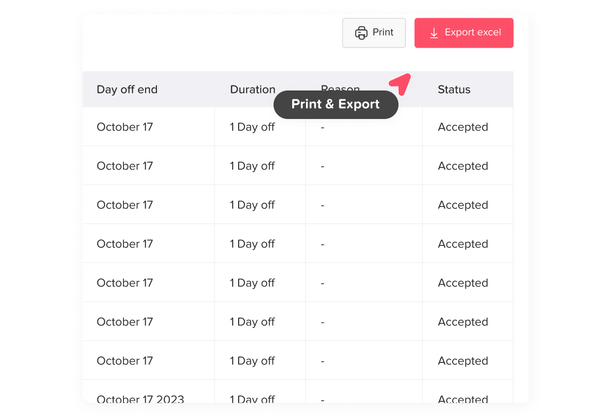Select the Duration column header
The height and width of the screenshot is (417, 614).
[x=252, y=89]
